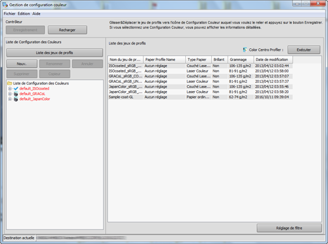The width and height of the screenshot is (328, 244).
Task: Expand the default_GRACoL tree node
Action: [10, 94]
